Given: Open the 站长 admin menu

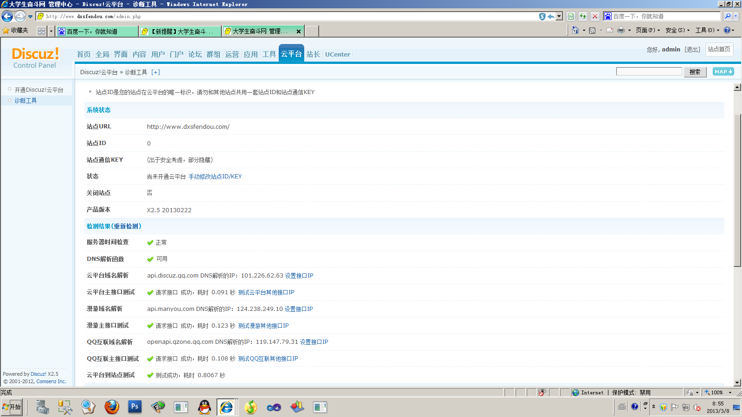Looking at the screenshot, I should (x=313, y=54).
